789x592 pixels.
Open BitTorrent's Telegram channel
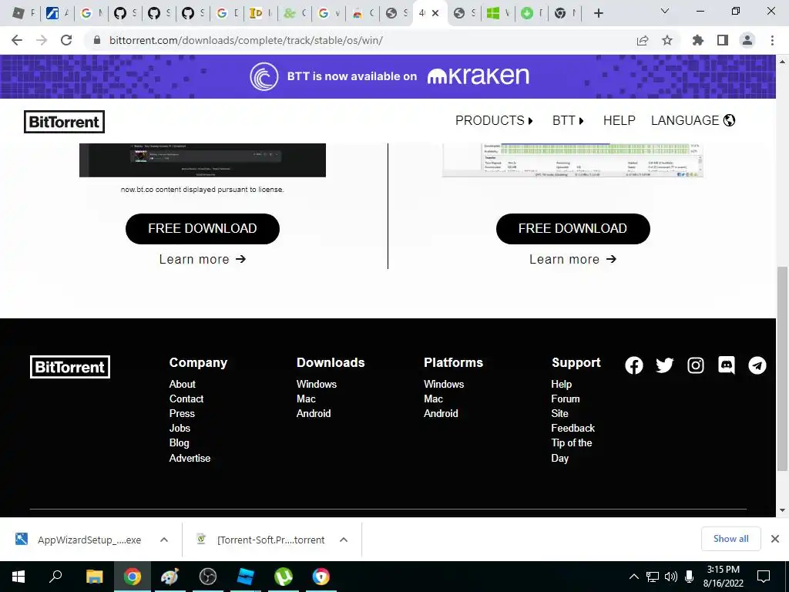[757, 365]
